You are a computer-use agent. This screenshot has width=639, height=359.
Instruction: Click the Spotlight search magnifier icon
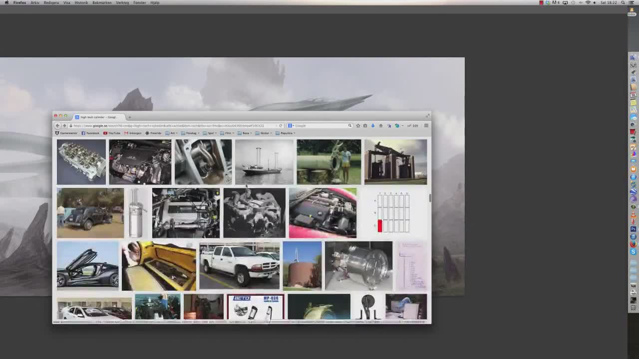[623, 2]
